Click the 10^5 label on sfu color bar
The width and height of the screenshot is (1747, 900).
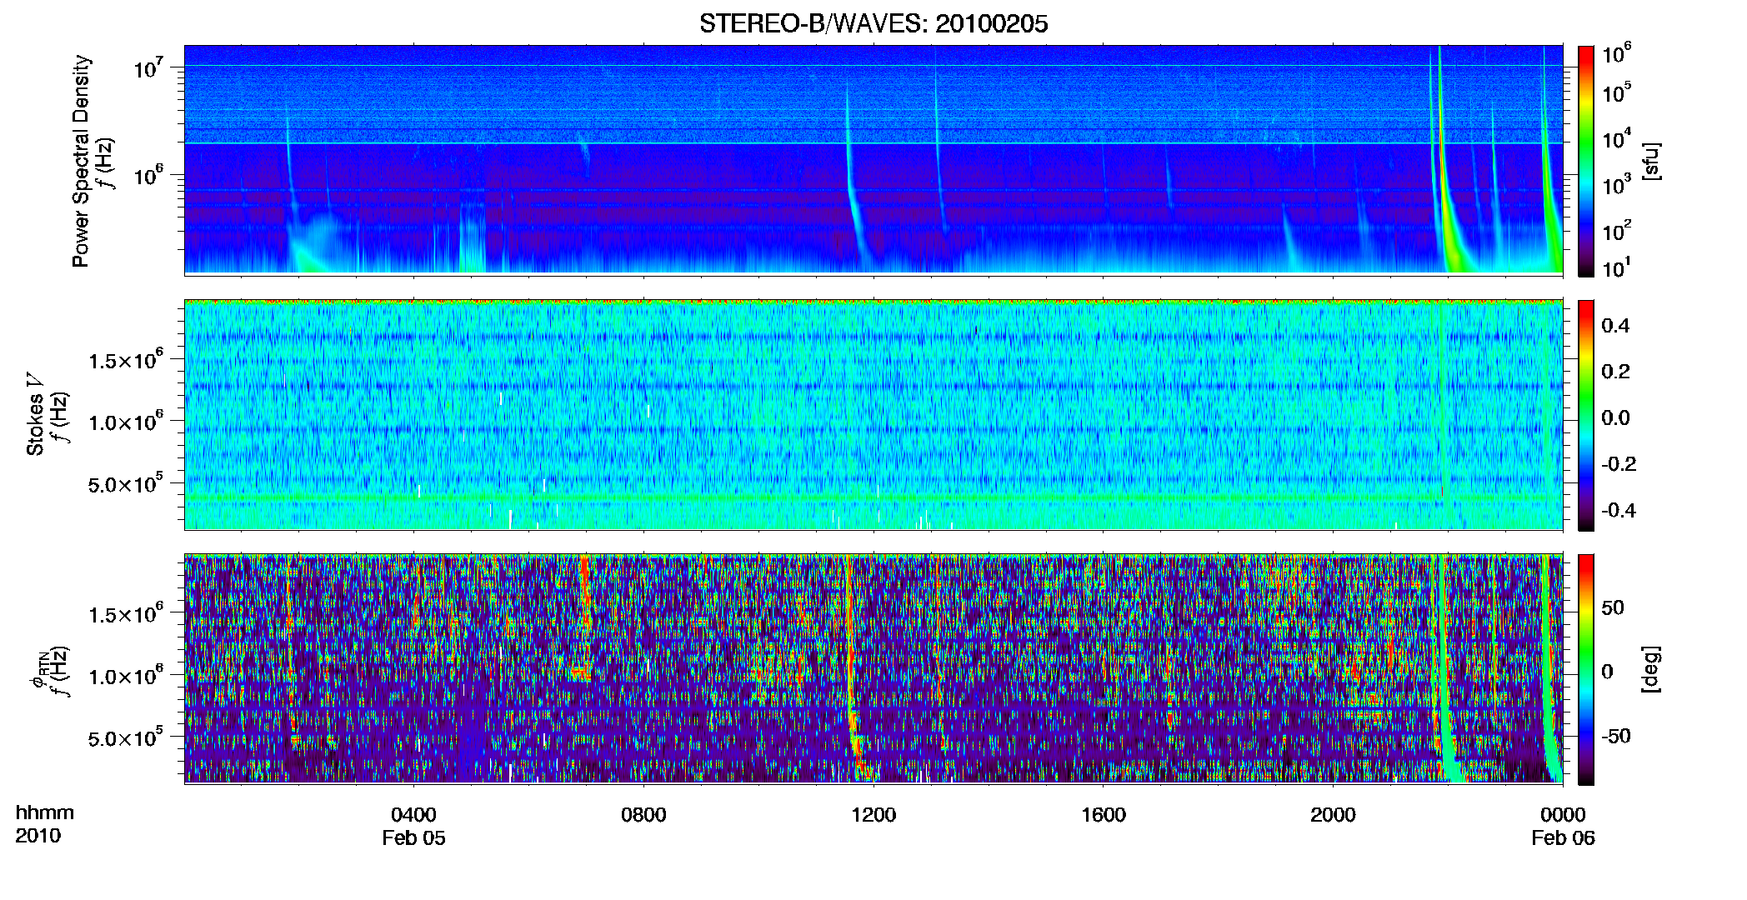(x=1617, y=92)
